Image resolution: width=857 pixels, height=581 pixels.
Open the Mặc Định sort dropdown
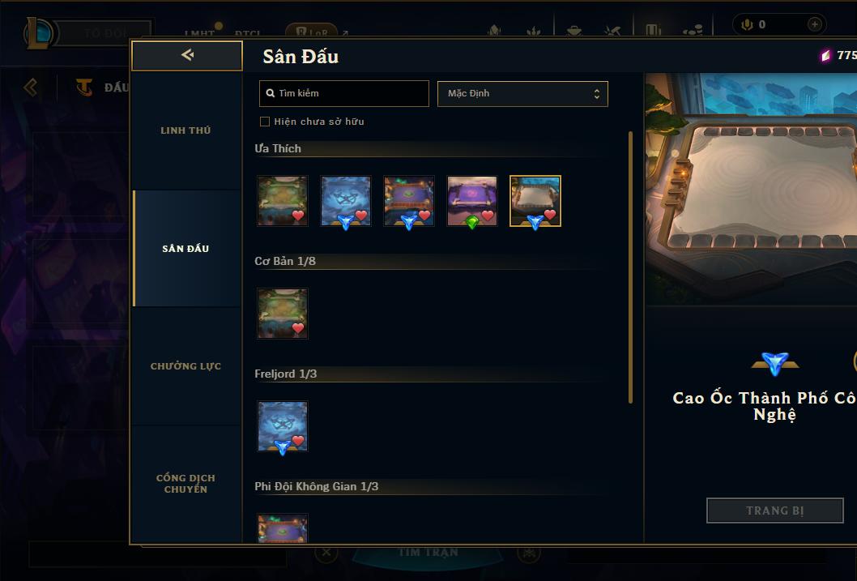522,93
